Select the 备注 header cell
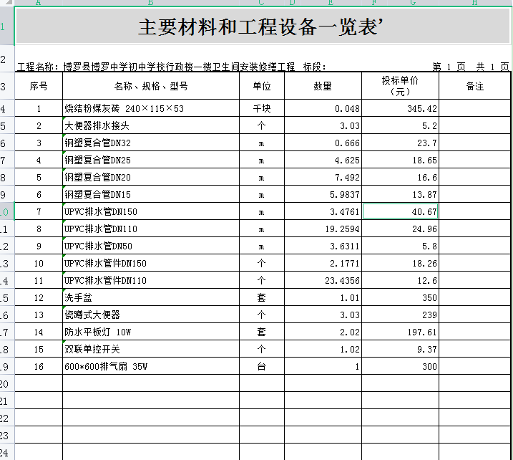Image resolution: width=513 pixels, height=460 pixels. [x=474, y=87]
